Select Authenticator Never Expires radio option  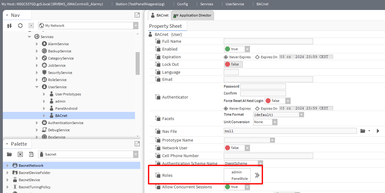pos(226,109)
